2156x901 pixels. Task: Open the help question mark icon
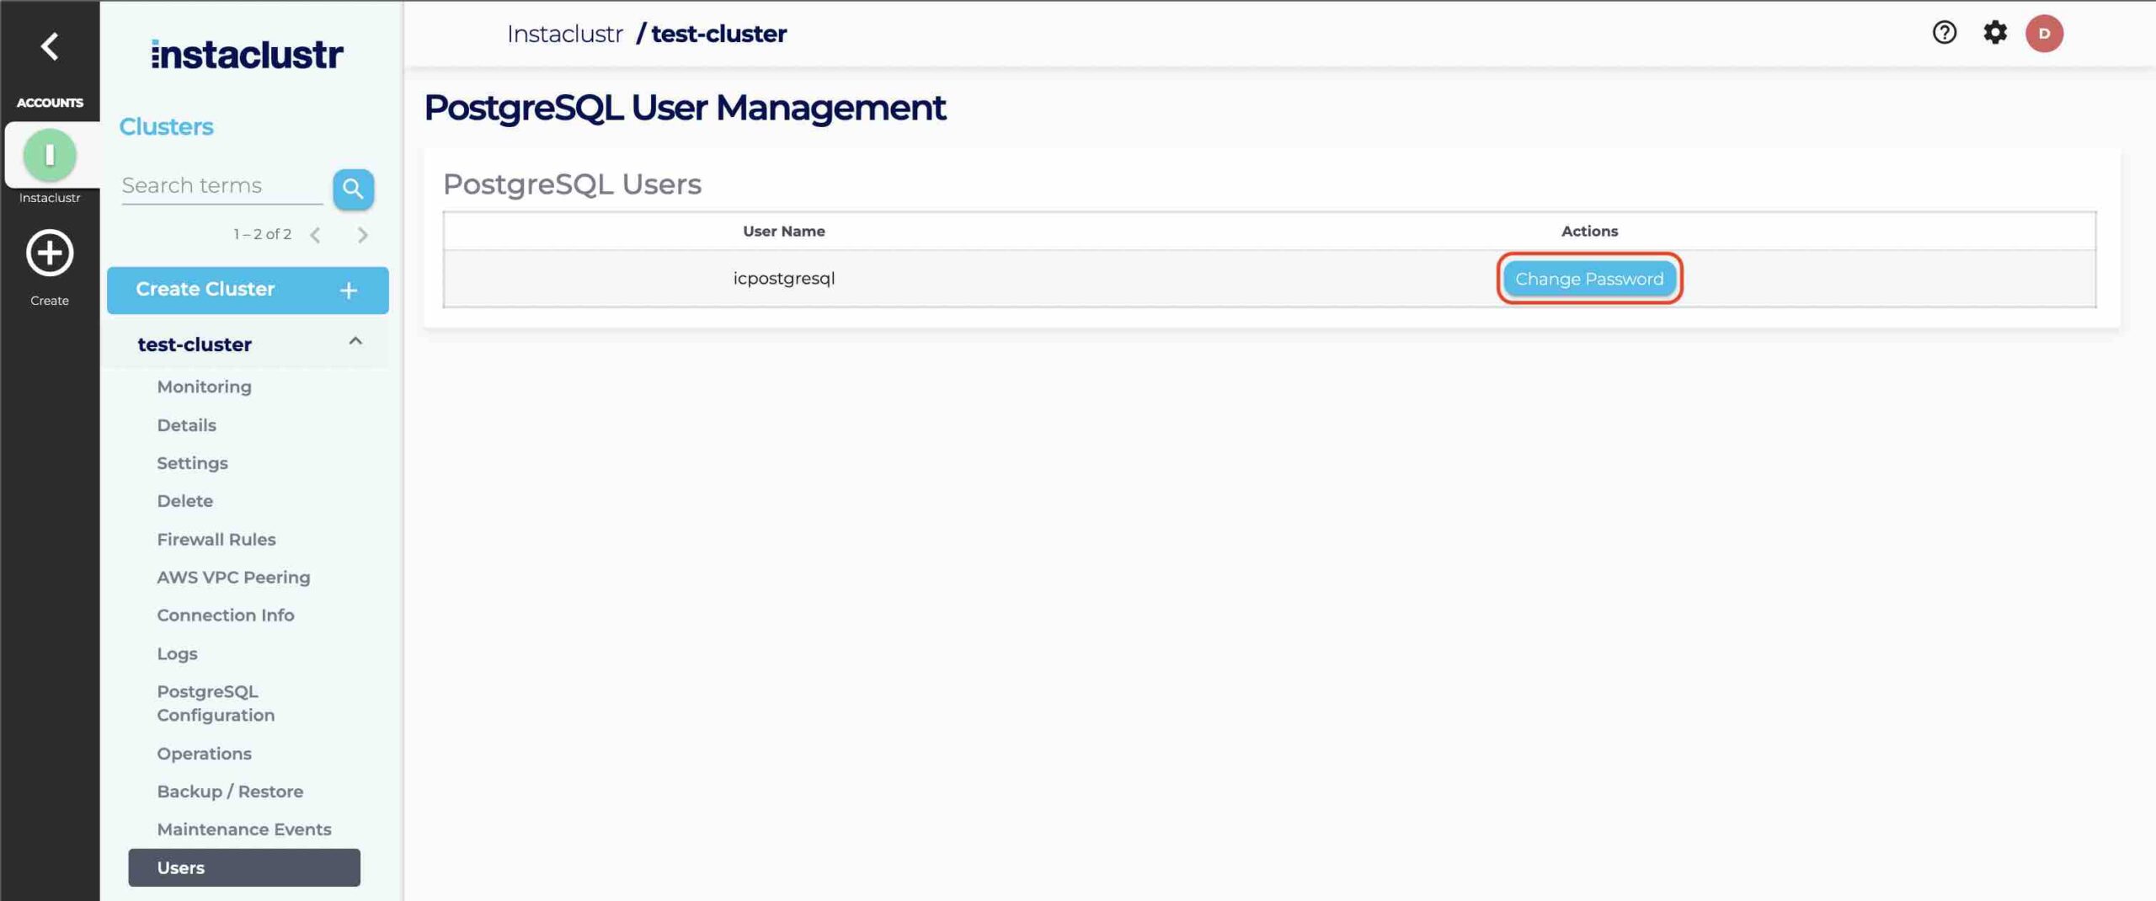pos(1944,33)
